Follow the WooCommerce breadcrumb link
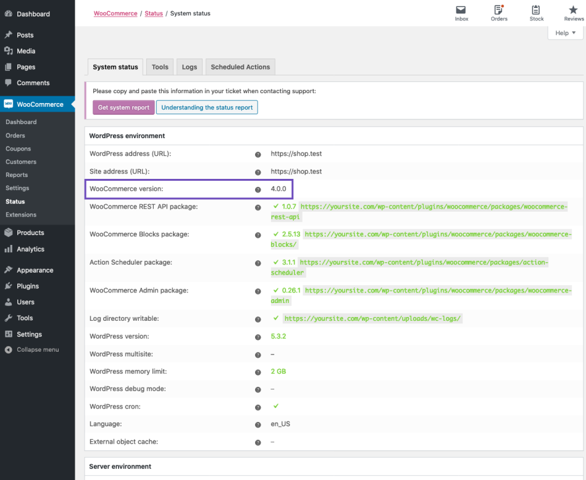This screenshot has width=586, height=480. [115, 14]
